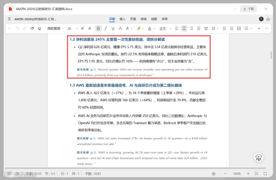Click the 字数: 5043 word count
The width and height of the screenshot is (276, 180).
[x=93, y=174]
